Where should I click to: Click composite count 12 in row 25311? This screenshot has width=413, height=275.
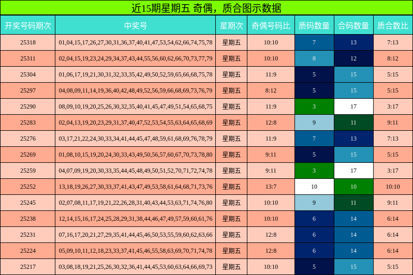point(353,59)
